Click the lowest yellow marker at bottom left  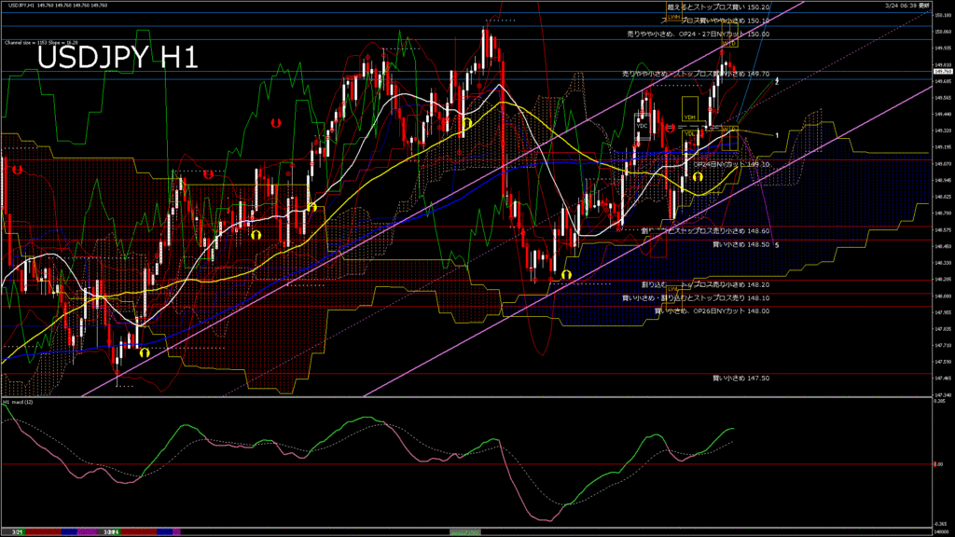144,352
